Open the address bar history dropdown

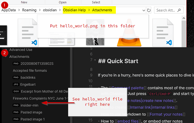tap(144, 10)
